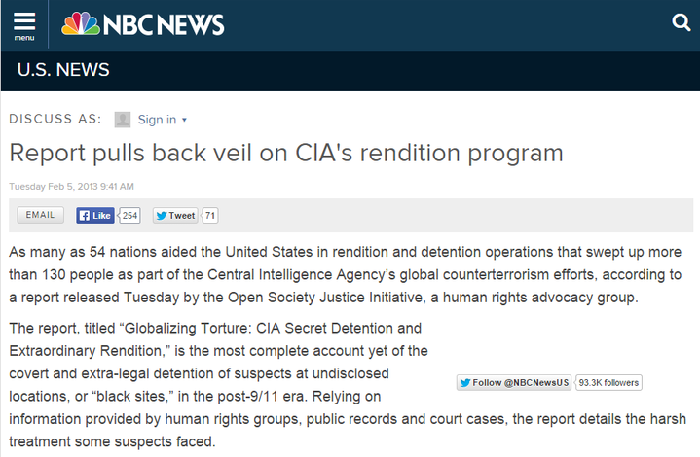Click the Twitter Tweet button
The height and width of the screenshot is (457, 700).
175,215
